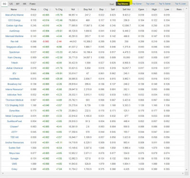Switch to the SG market tab
The width and height of the screenshot is (190, 178).
tap(4, 4)
